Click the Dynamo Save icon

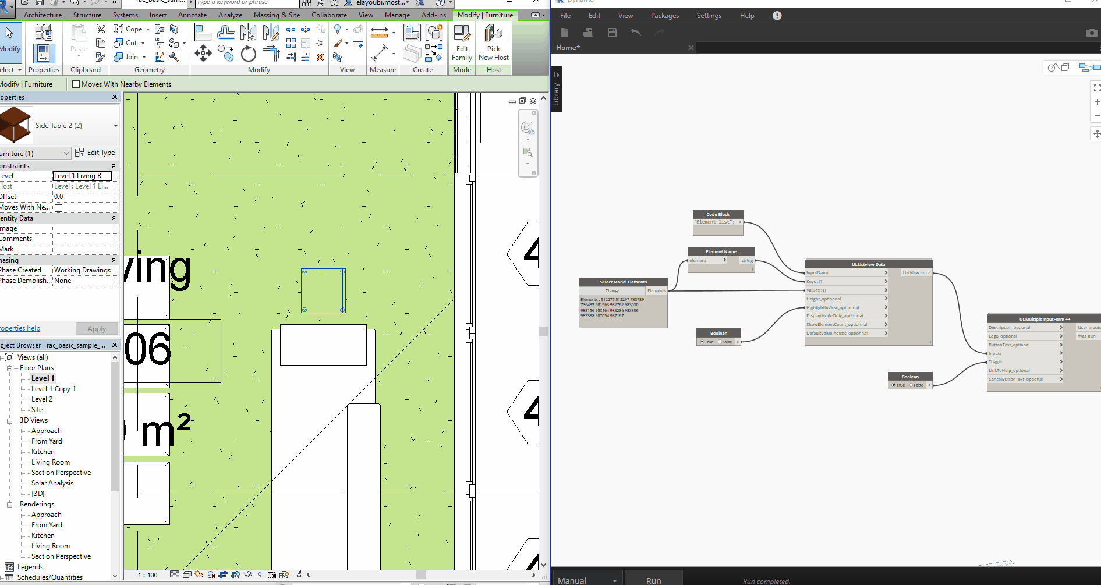tap(612, 33)
